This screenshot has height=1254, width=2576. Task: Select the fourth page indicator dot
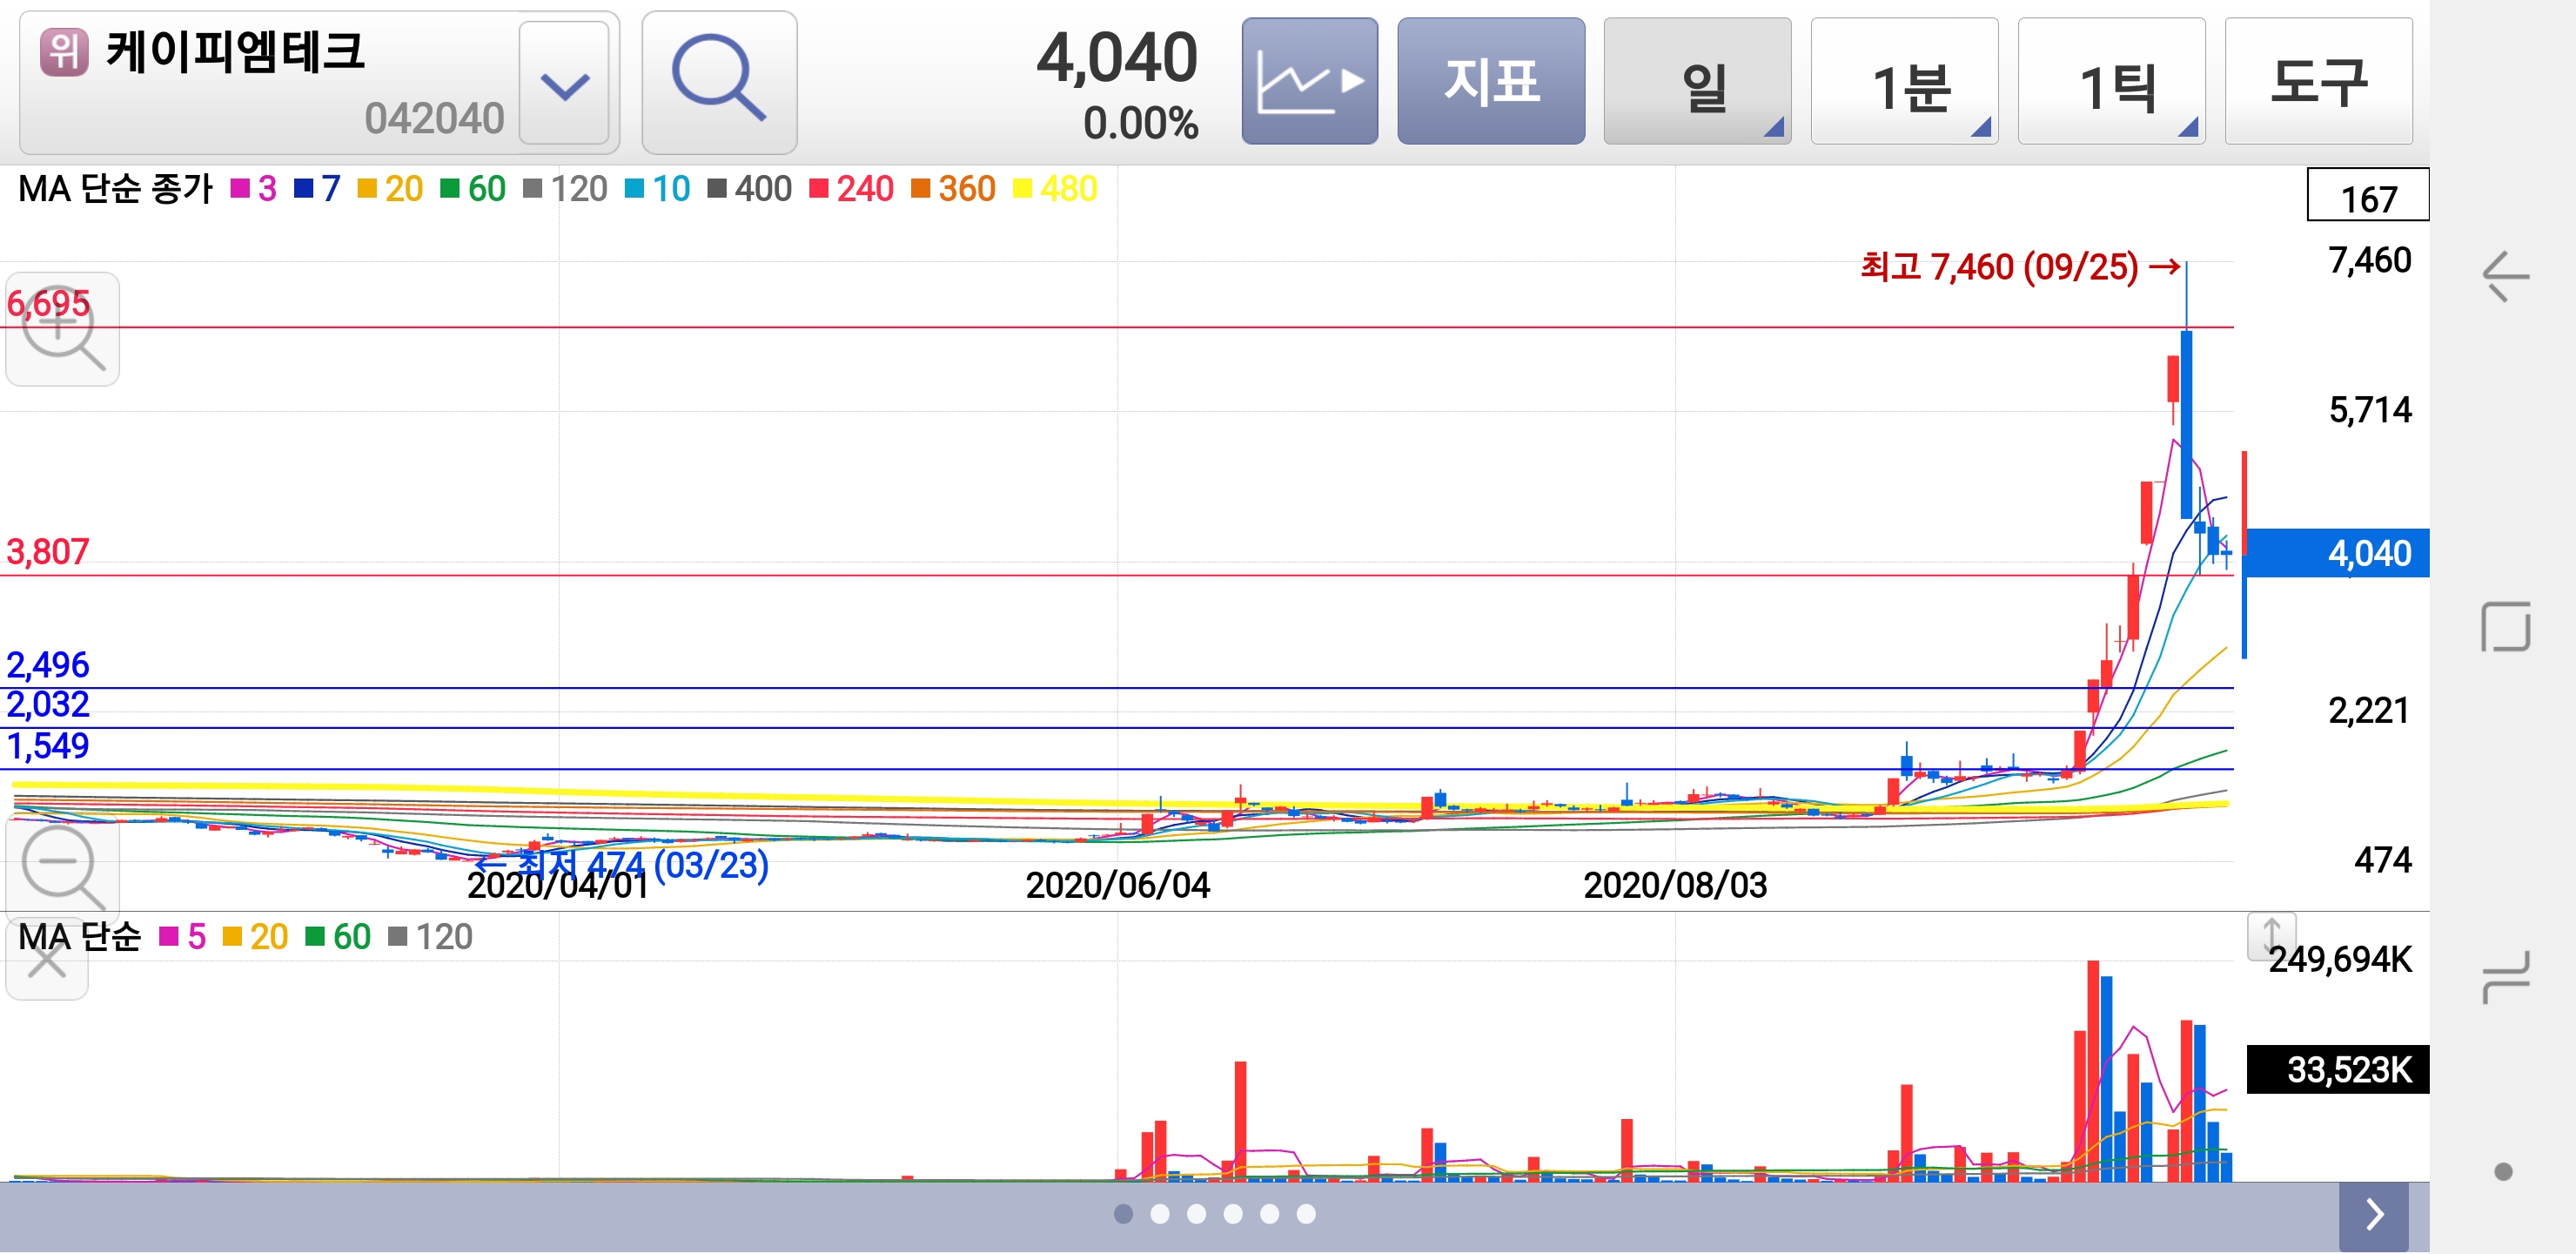pyautogui.click(x=1233, y=1214)
